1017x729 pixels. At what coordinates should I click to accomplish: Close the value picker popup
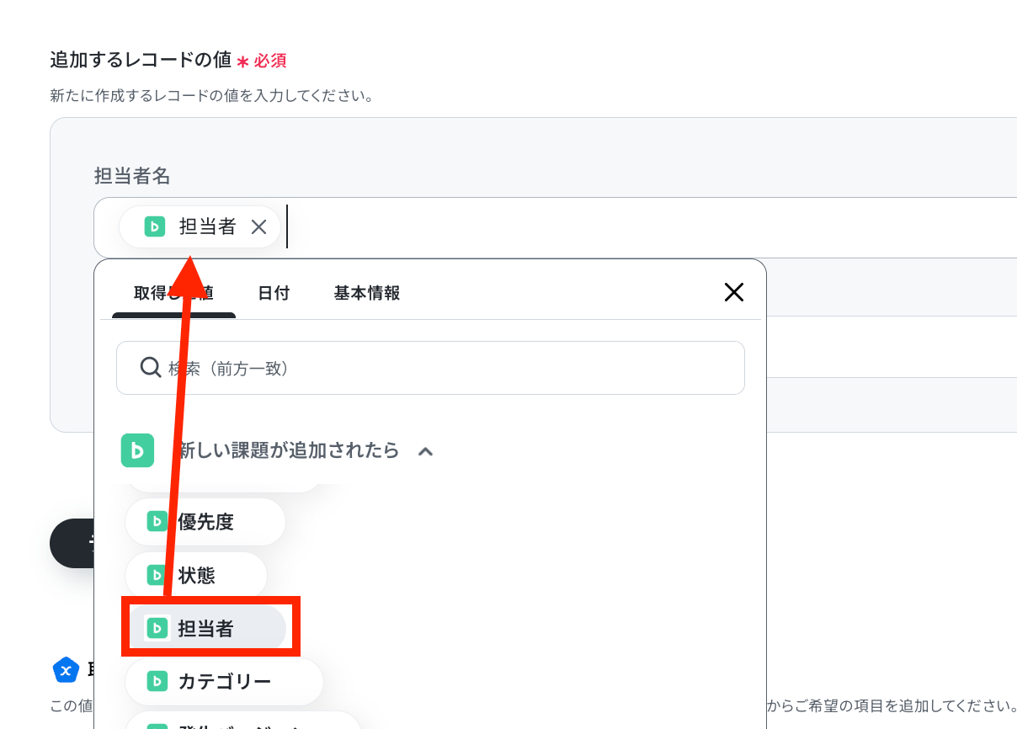click(x=734, y=292)
